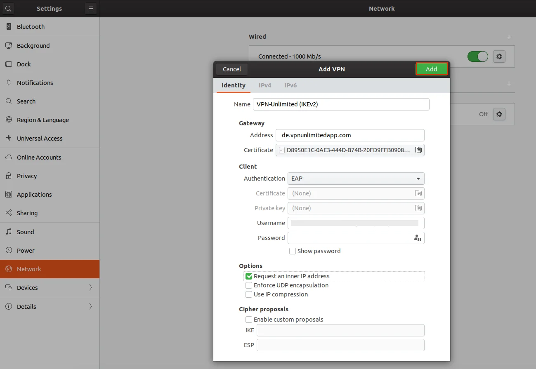Open the Settings hamburger menu
The width and height of the screenshot is (536, 369).
pyautogui.click(x=91, y=8)
